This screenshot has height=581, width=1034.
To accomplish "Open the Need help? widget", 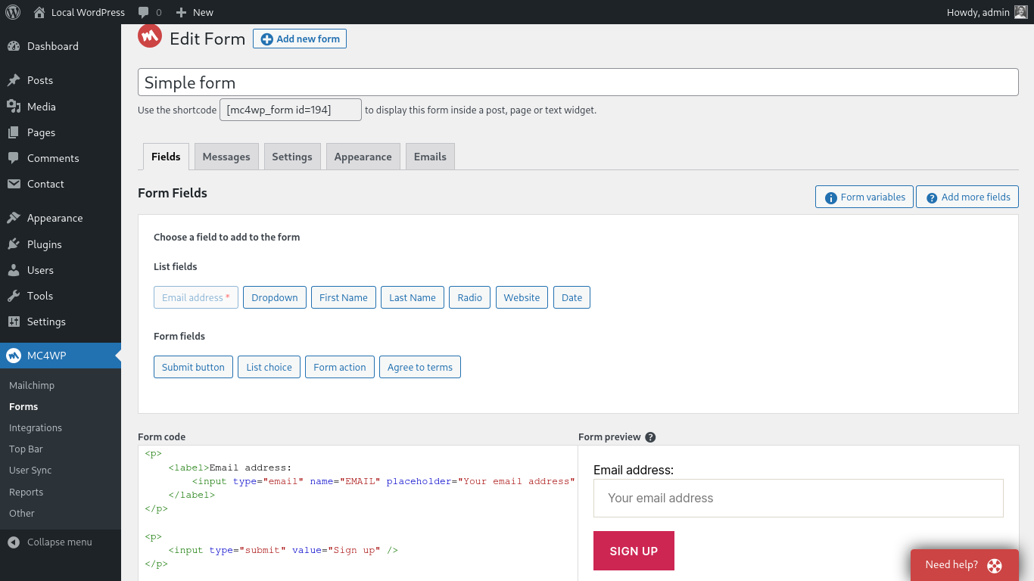I will coord(964,564).
